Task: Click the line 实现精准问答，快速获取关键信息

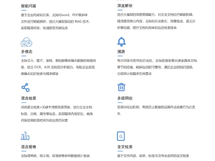Action: (44, 28)
